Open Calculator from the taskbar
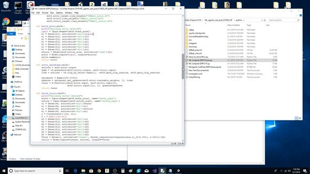This screenshot has height=174, width=310. point(123,171)
